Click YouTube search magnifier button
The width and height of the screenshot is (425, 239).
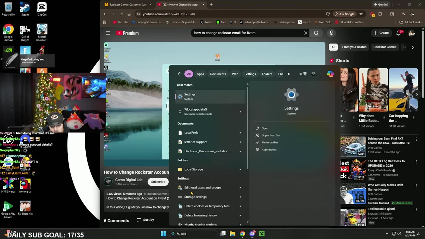(x=316, y=33)
